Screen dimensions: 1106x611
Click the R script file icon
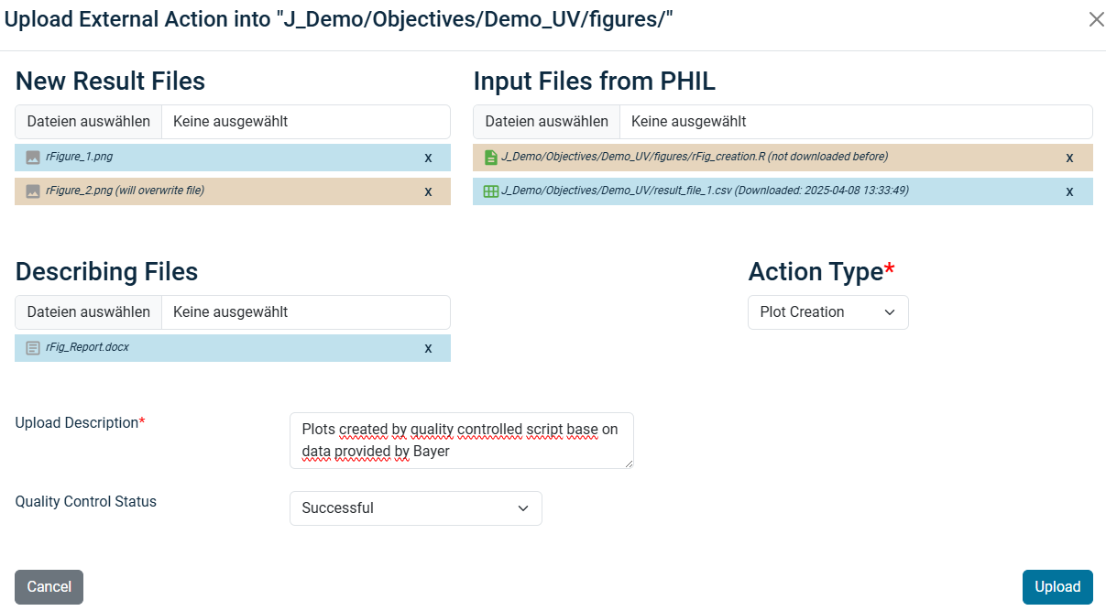pyautogui.click(x=490, y=158)
